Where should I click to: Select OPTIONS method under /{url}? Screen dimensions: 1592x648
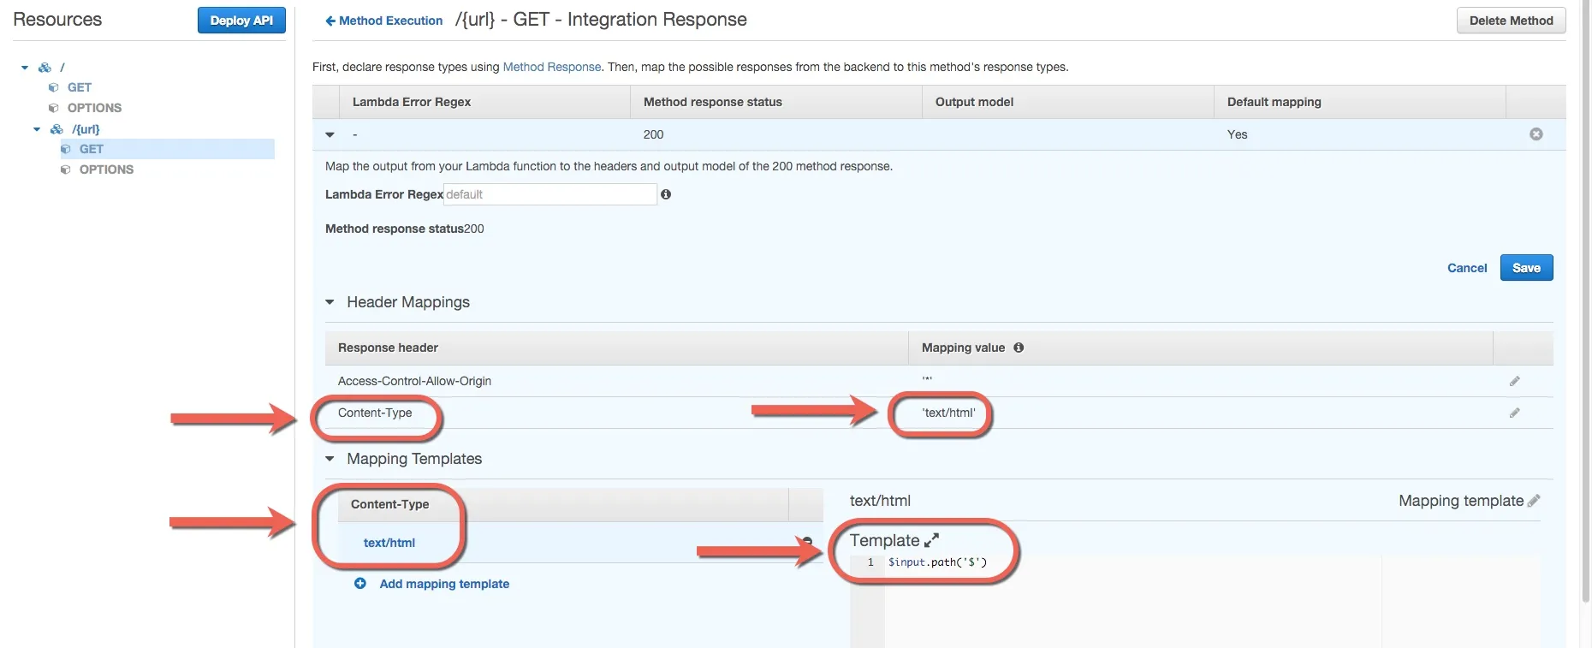coord(106,169)
